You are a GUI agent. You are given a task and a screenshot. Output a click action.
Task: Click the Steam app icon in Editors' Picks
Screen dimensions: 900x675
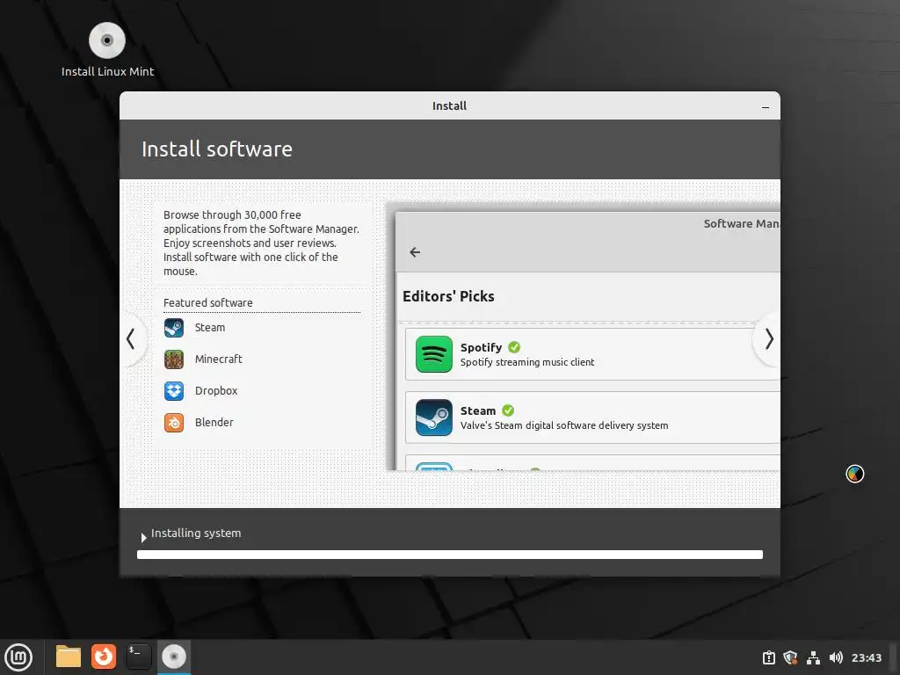(x=434, y=417)
